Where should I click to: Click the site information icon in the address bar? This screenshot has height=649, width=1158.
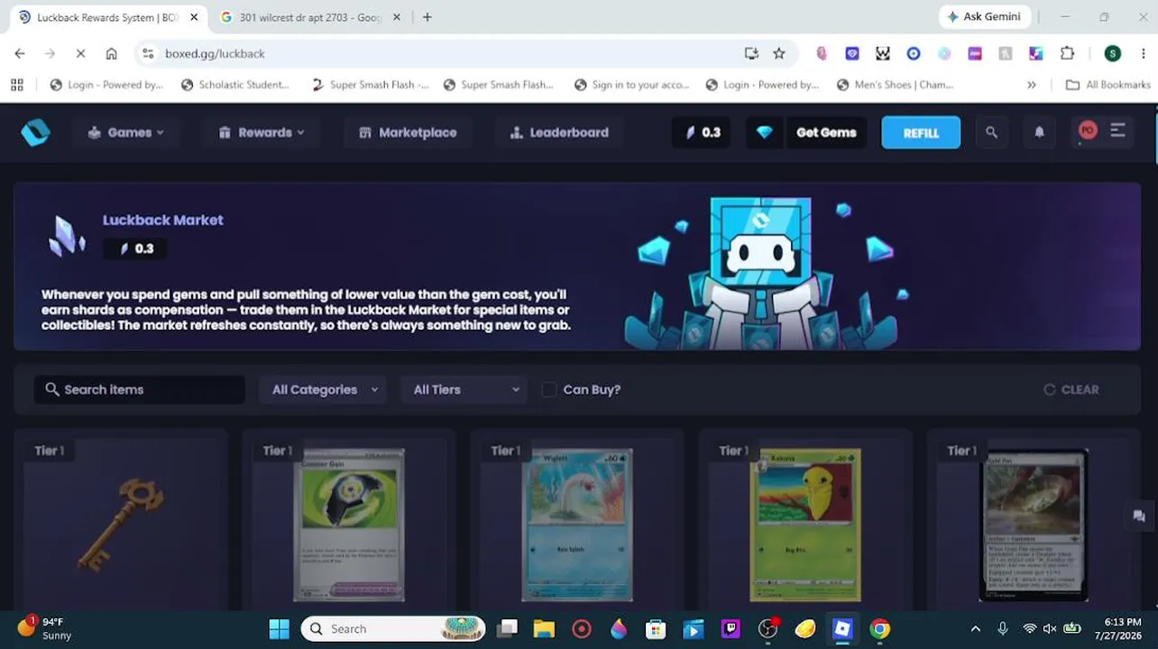coord(149,54)
